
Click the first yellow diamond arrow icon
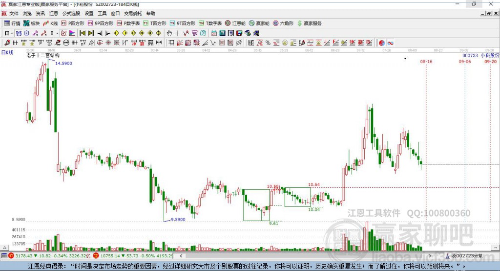click(x=116, y=33)
